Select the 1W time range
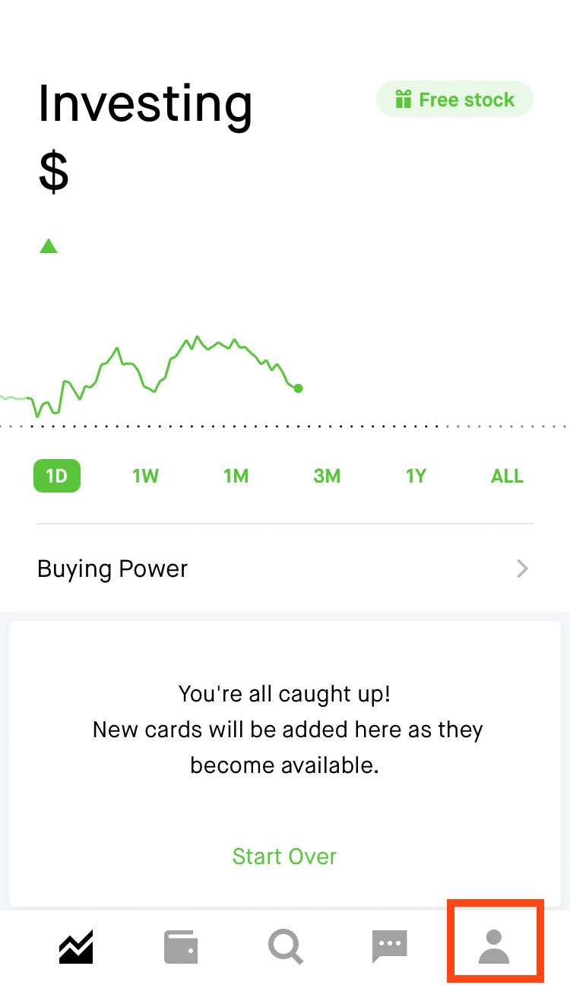 (145, 477)
